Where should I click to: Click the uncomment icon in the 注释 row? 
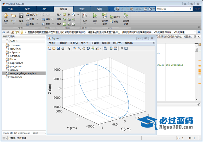[x=69, y=19]
